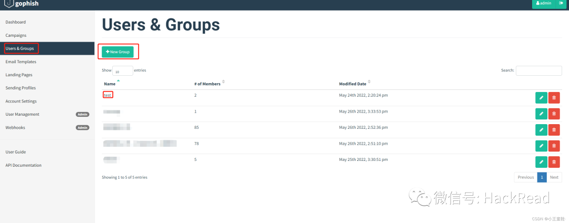Sort by # of Members column
Image resolution: width=569 pixels, height=223 pixels.
(x=207, y=84)
